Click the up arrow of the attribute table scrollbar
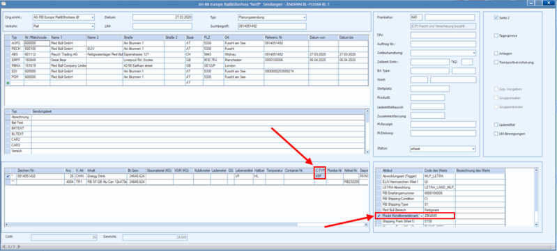This screenshot has height=251, width=557. click(x=536, y=170)
